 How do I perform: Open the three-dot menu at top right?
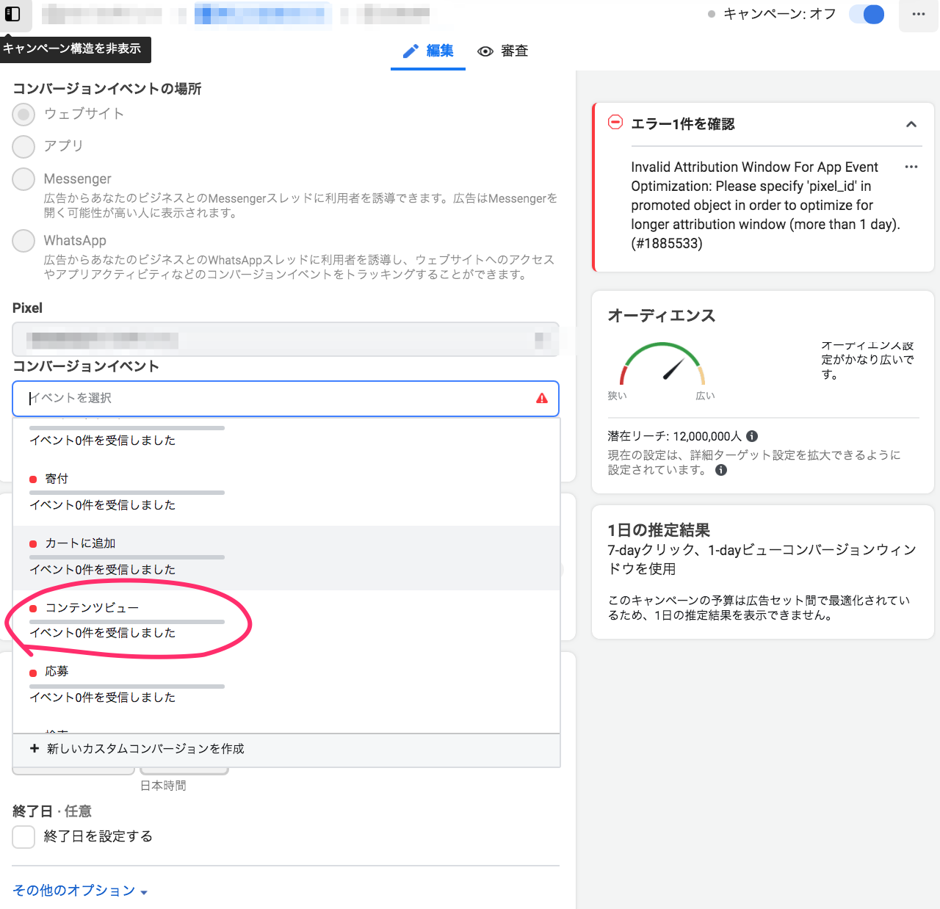[919, 14]
